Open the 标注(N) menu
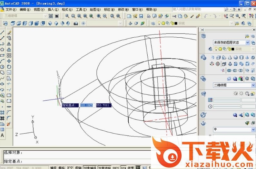 pos(109,9)
